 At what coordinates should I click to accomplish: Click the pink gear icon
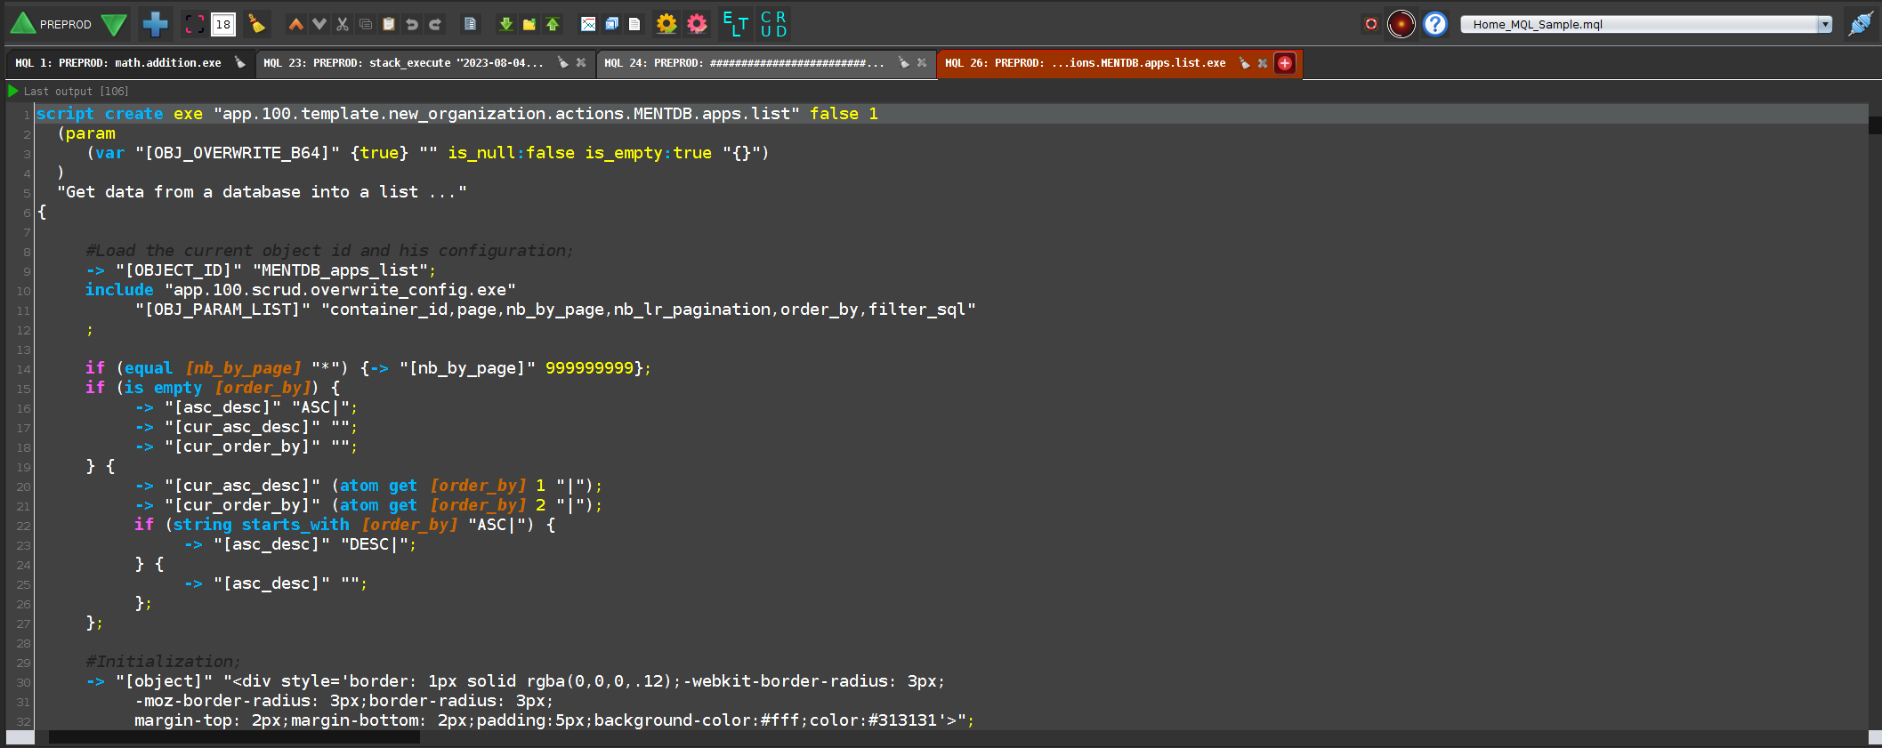pyautogui.click(x=698, y=24)
